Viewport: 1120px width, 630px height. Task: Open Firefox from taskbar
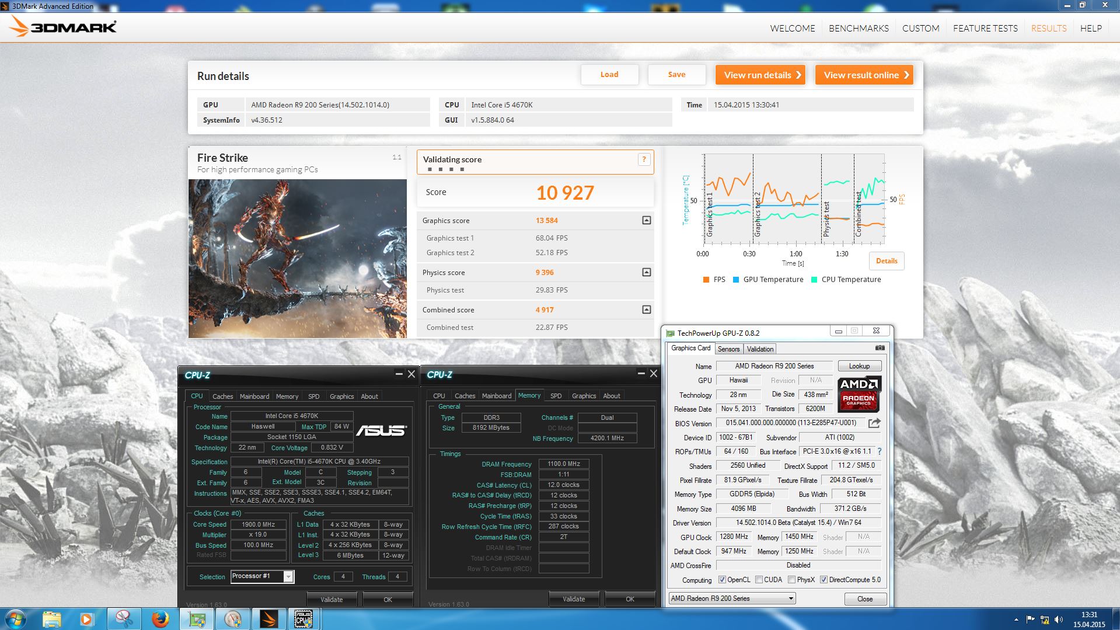[160, 619]
